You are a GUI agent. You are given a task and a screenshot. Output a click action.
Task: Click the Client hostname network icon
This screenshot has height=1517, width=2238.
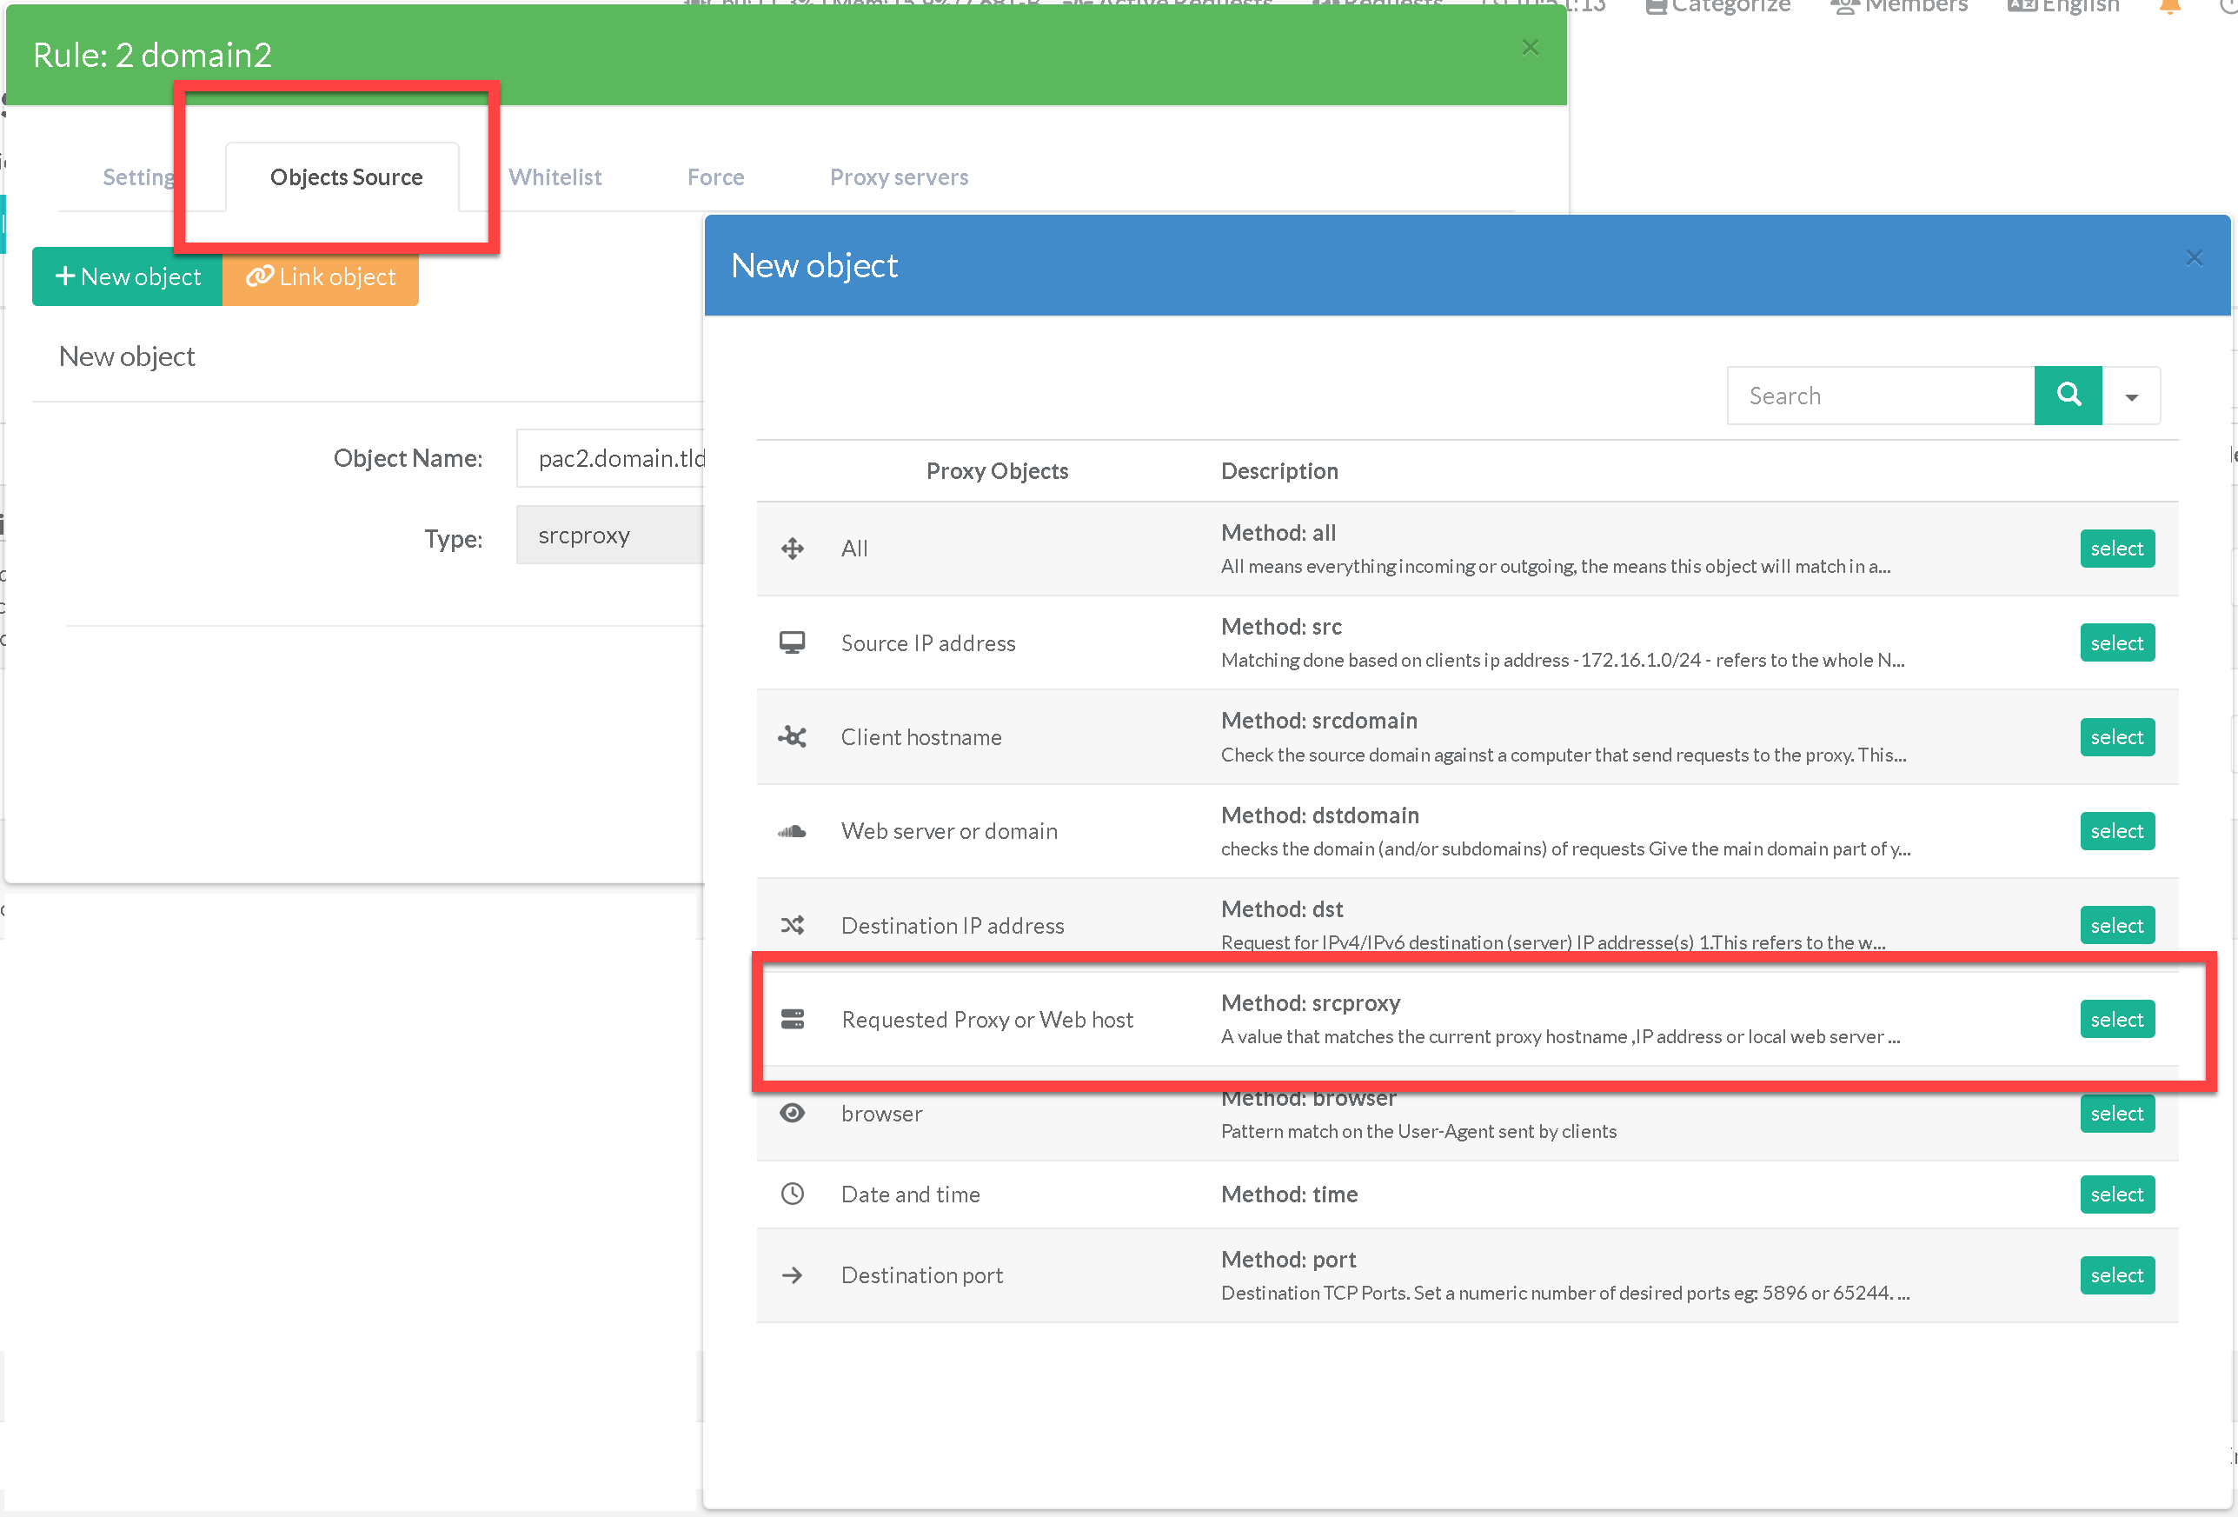792,737
